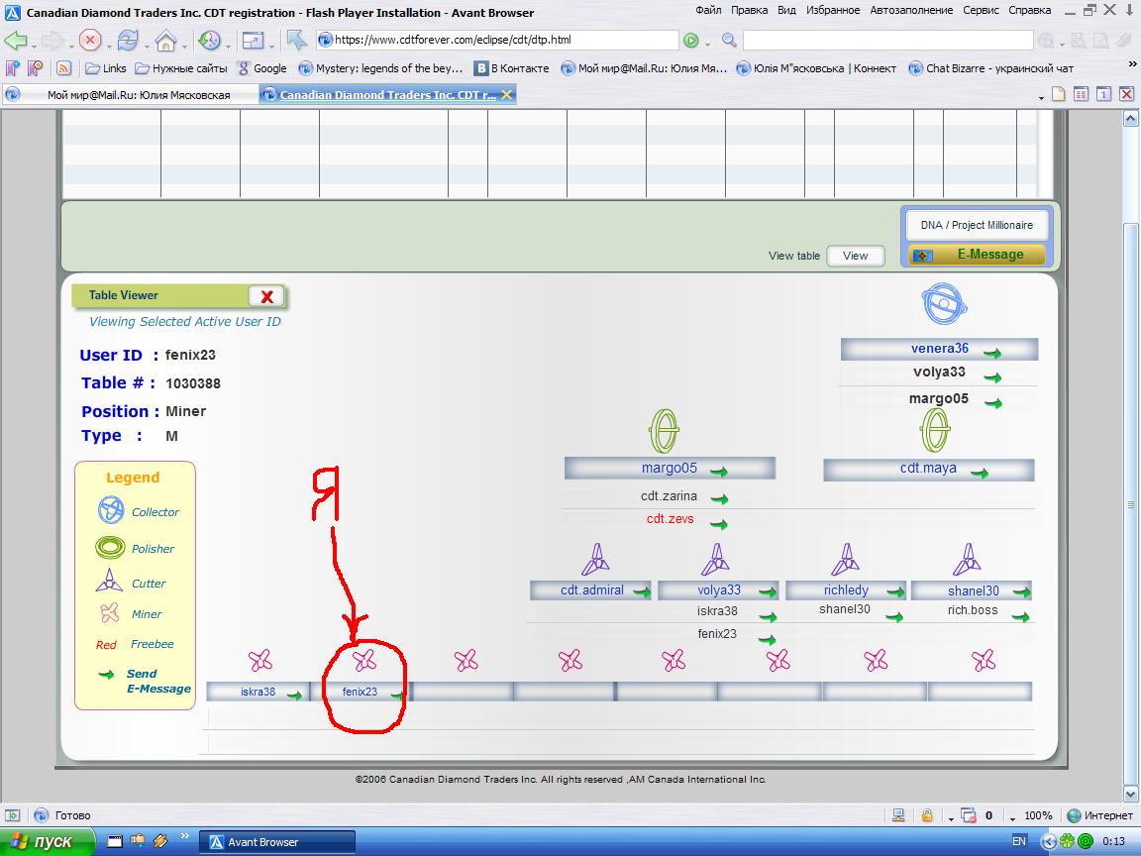Click the refresh page icon

pos(128,41)
